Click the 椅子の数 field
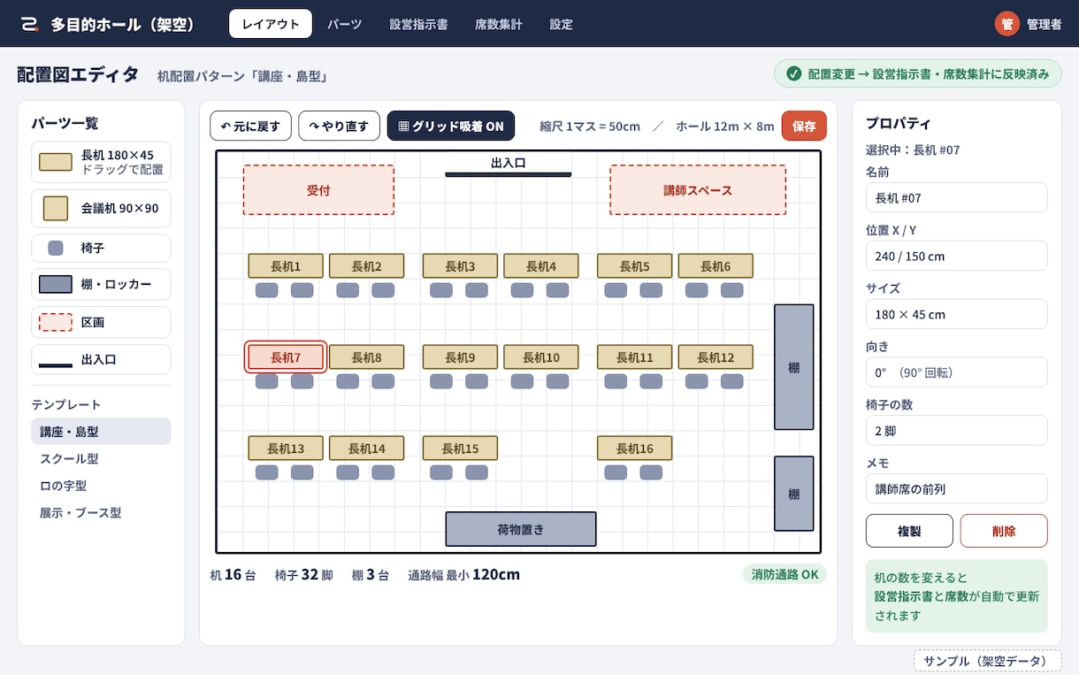The width and height of the screenshot is (1079, 675). [x=957, y=431]
